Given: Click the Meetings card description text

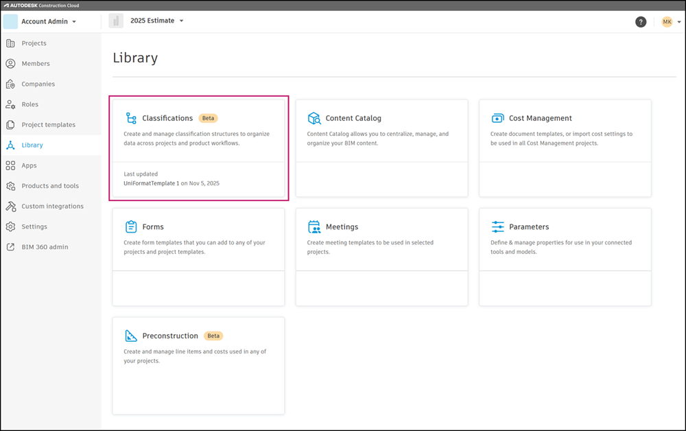Looking at the screenshot, I should [x=370, y=247].
